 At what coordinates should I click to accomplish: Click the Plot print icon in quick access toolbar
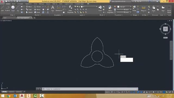tap(17, 1)
